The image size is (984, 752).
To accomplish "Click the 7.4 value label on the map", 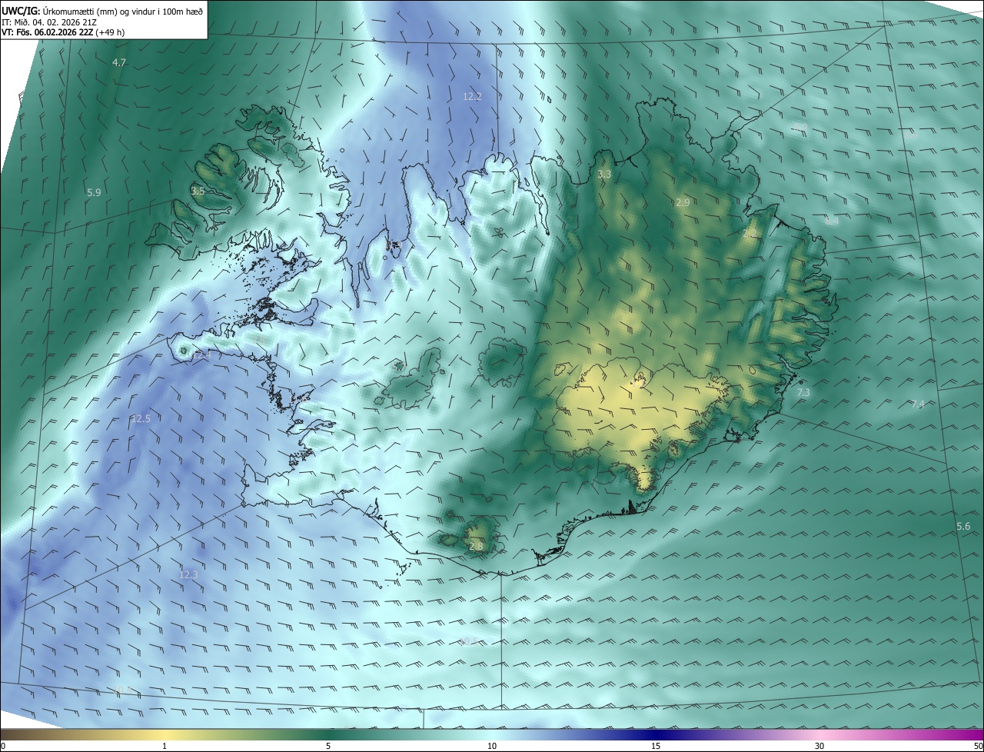I will (918, 404).
